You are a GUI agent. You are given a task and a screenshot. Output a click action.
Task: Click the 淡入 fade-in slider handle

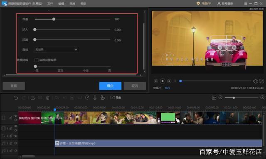[x=35, y=29]
